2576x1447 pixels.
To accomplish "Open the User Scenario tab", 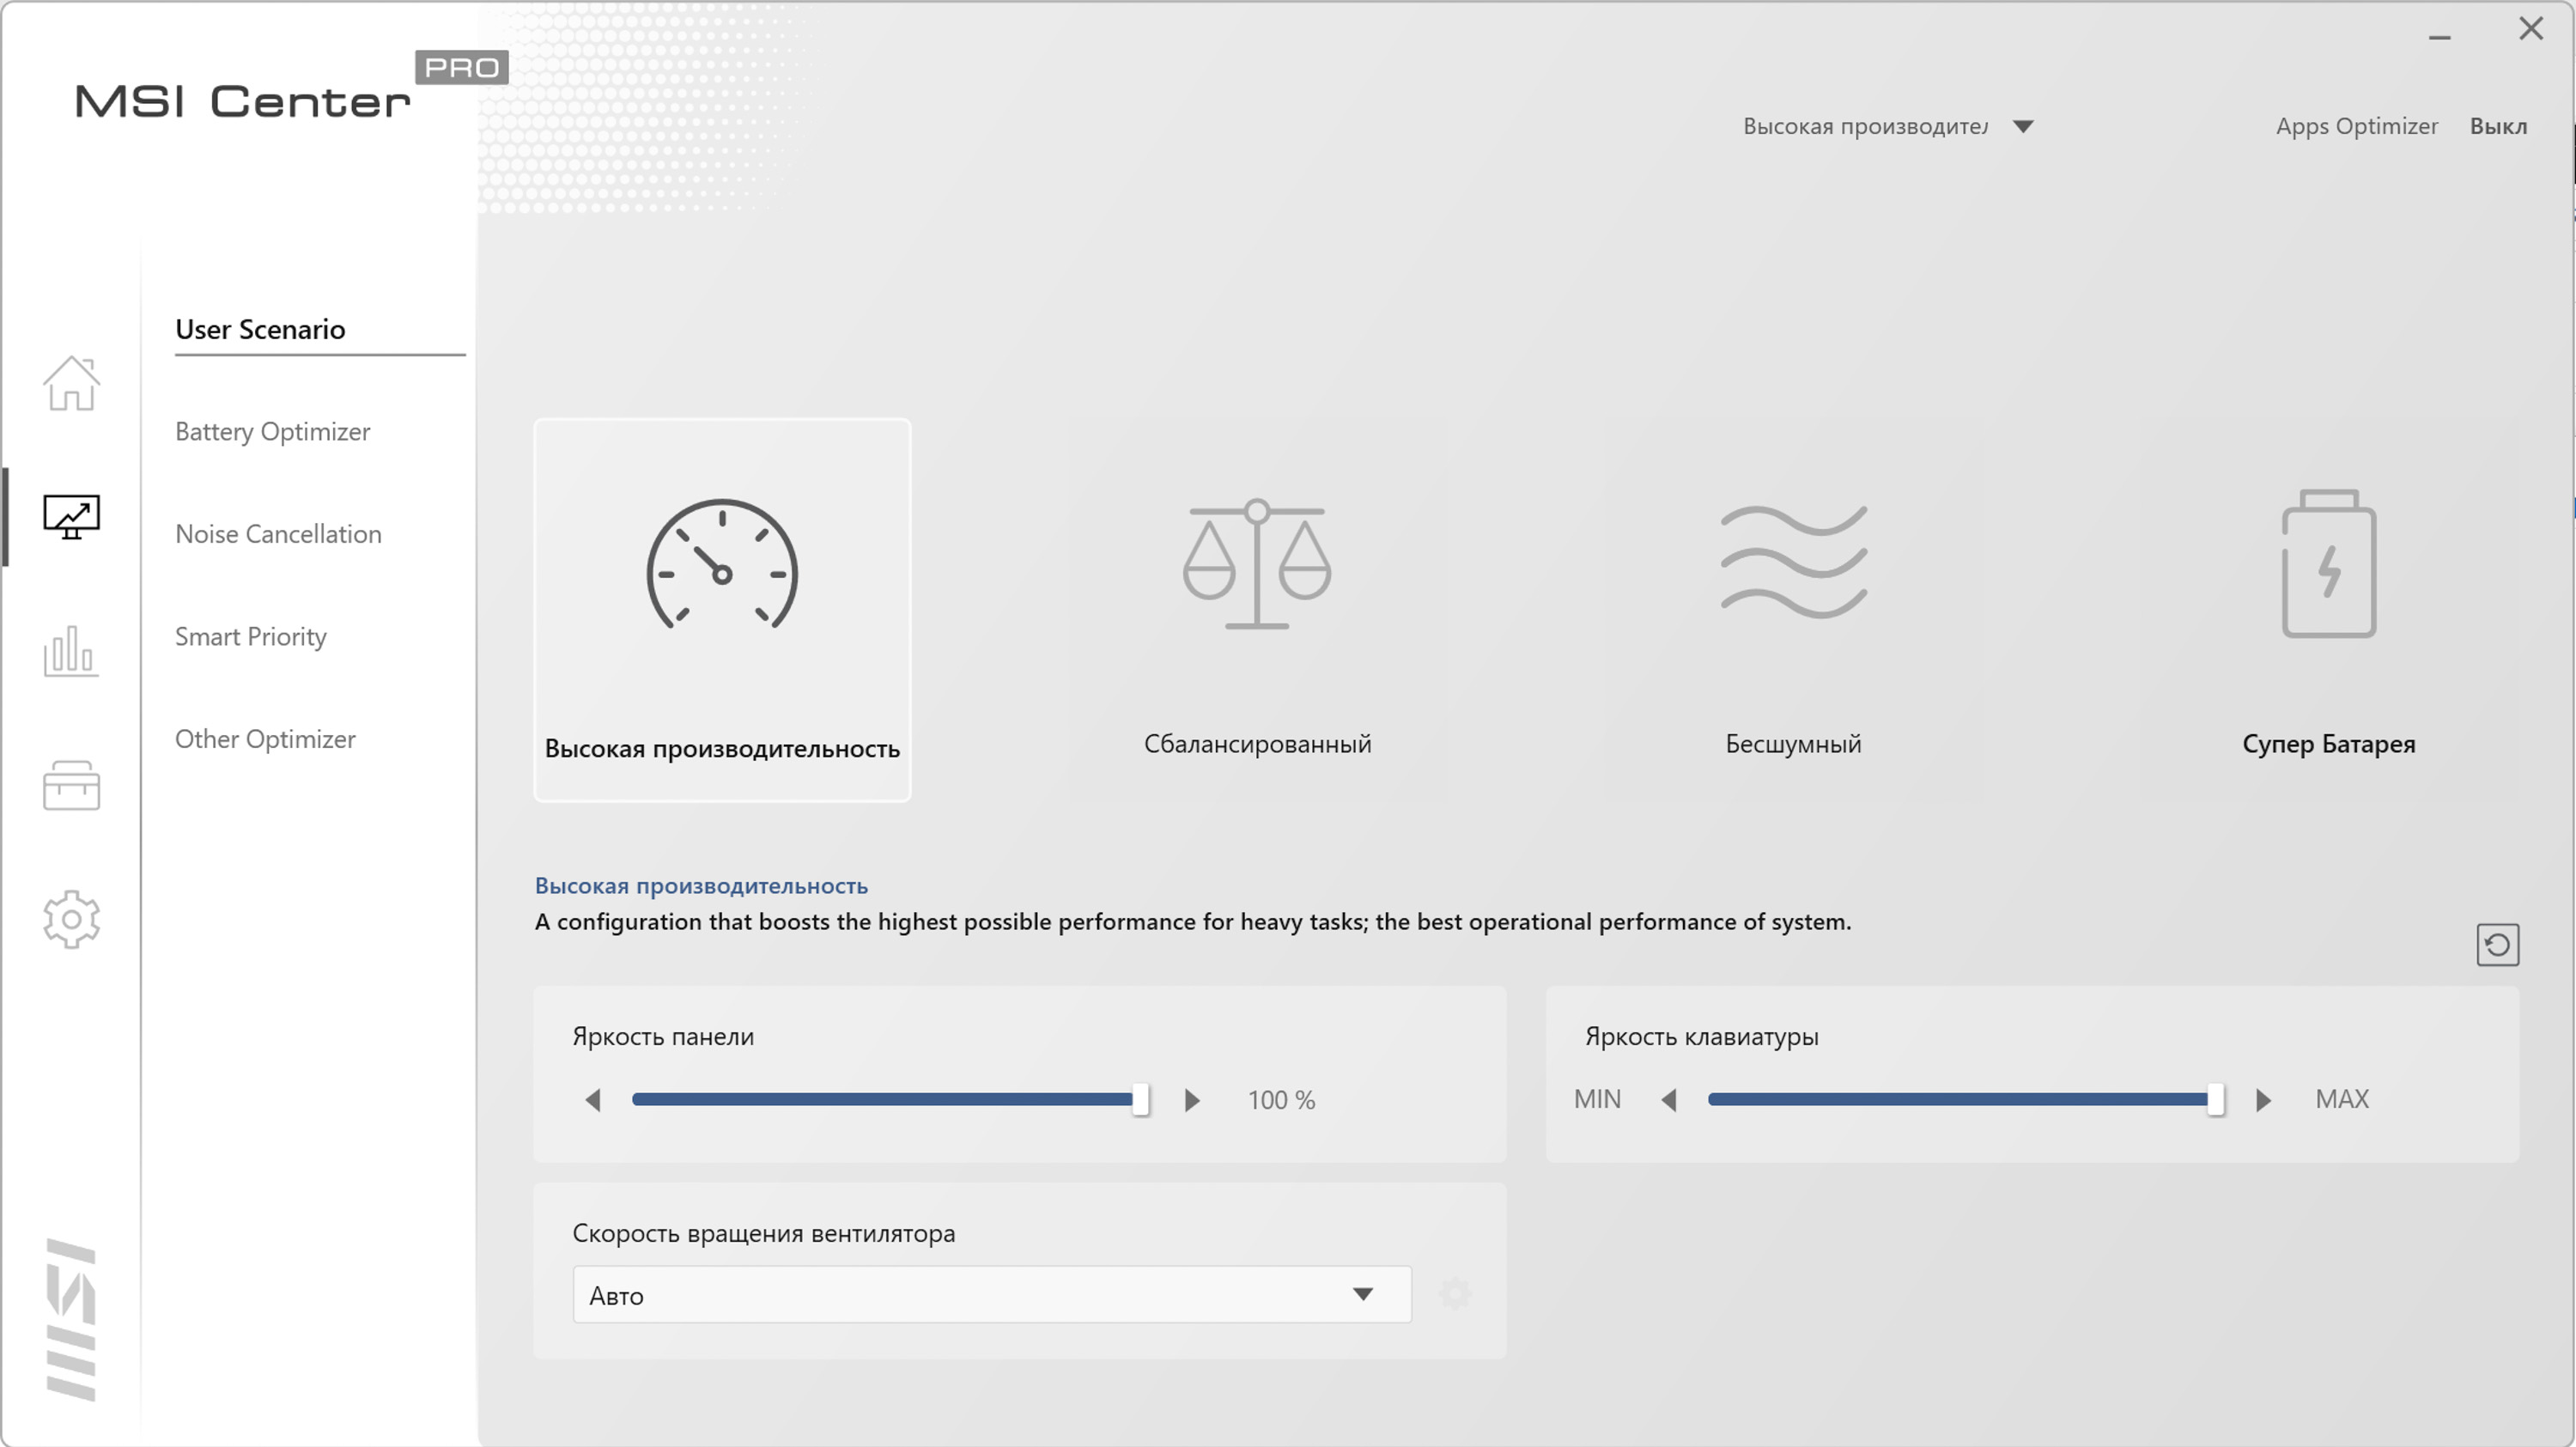I will click(260, 329).
